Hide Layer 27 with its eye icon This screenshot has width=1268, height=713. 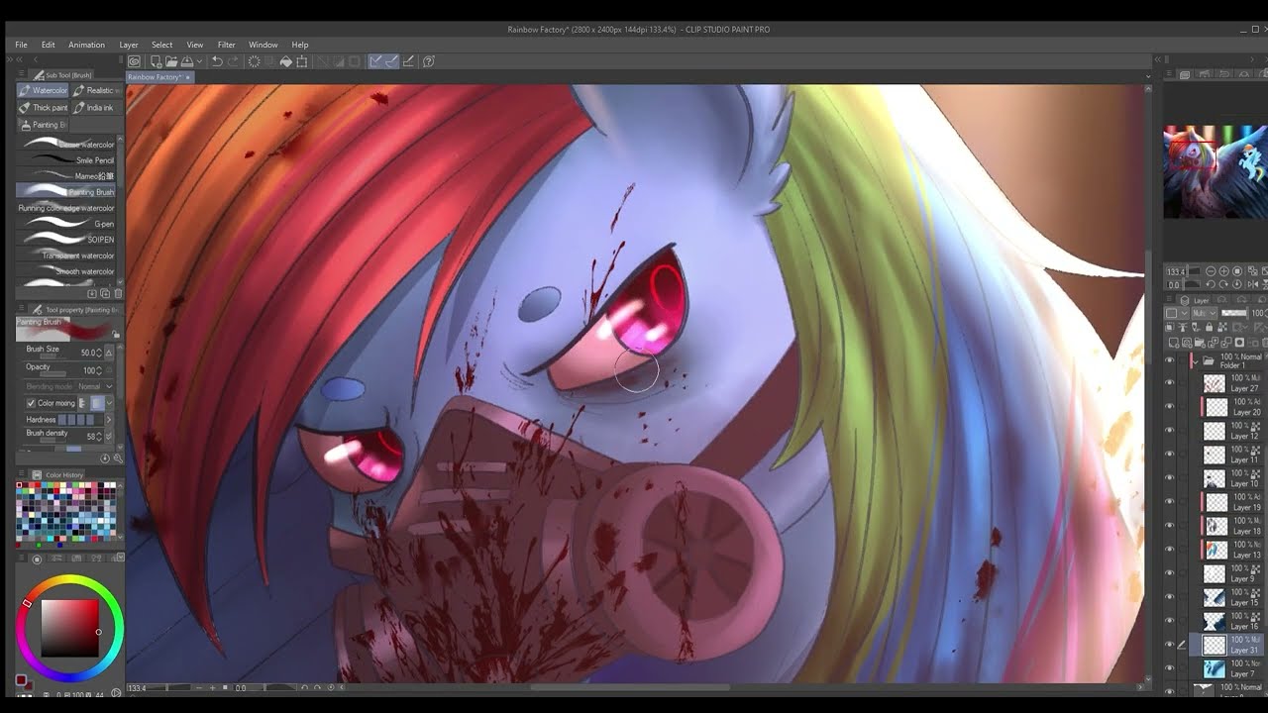[1169, 383]
